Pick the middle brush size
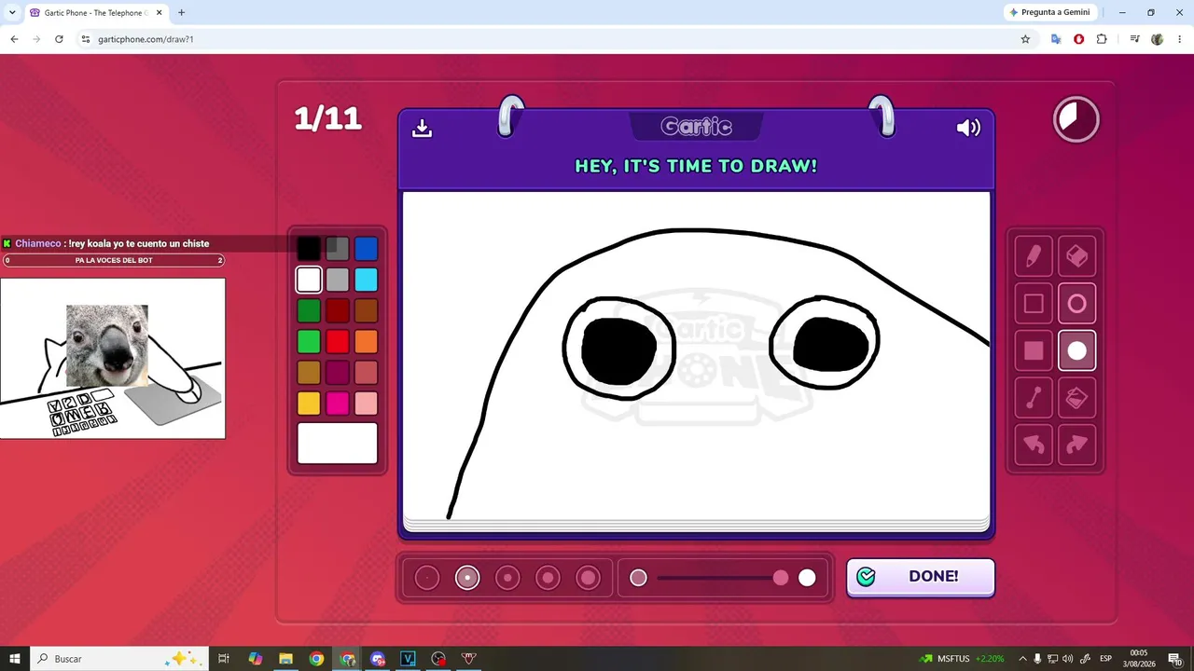The width and height of the screenshot is (1194, 671). [x=507, y=578]
